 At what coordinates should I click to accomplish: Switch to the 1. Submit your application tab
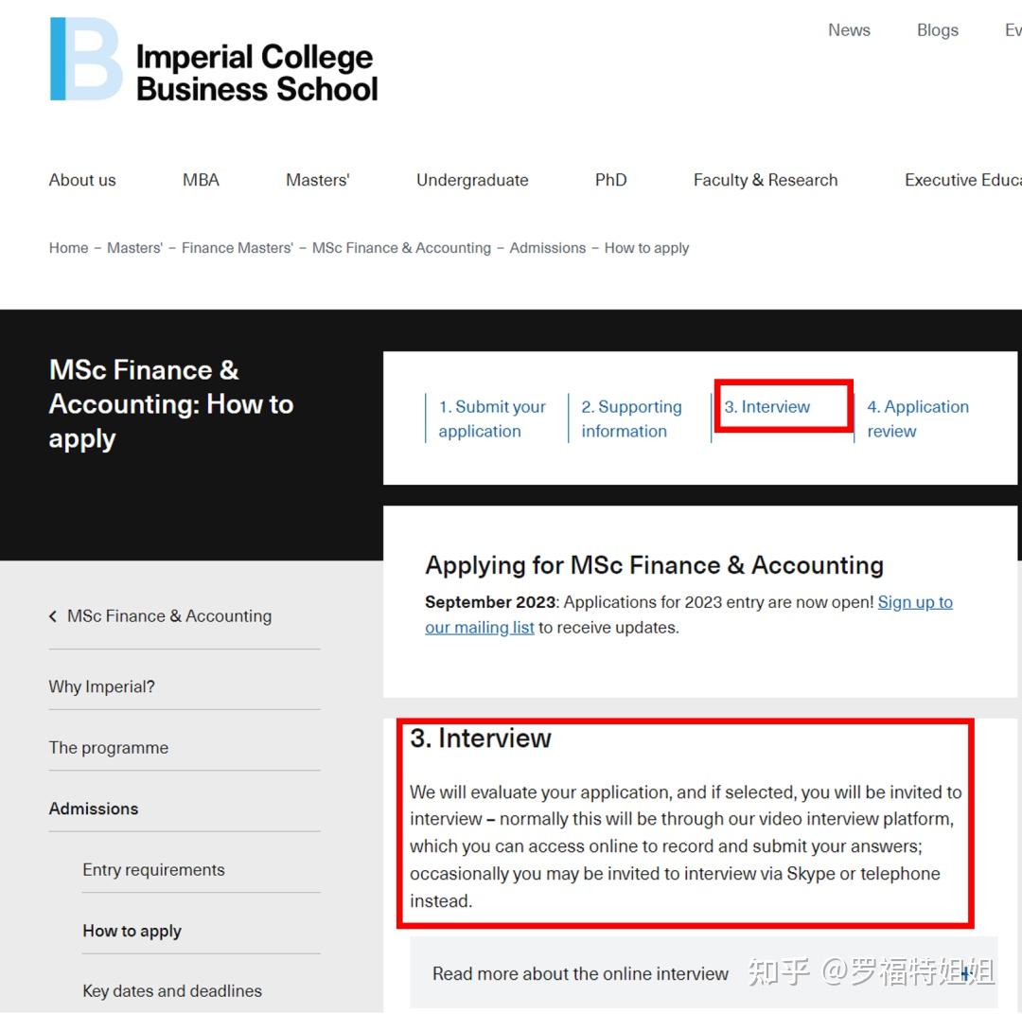[x=491, y=418]
